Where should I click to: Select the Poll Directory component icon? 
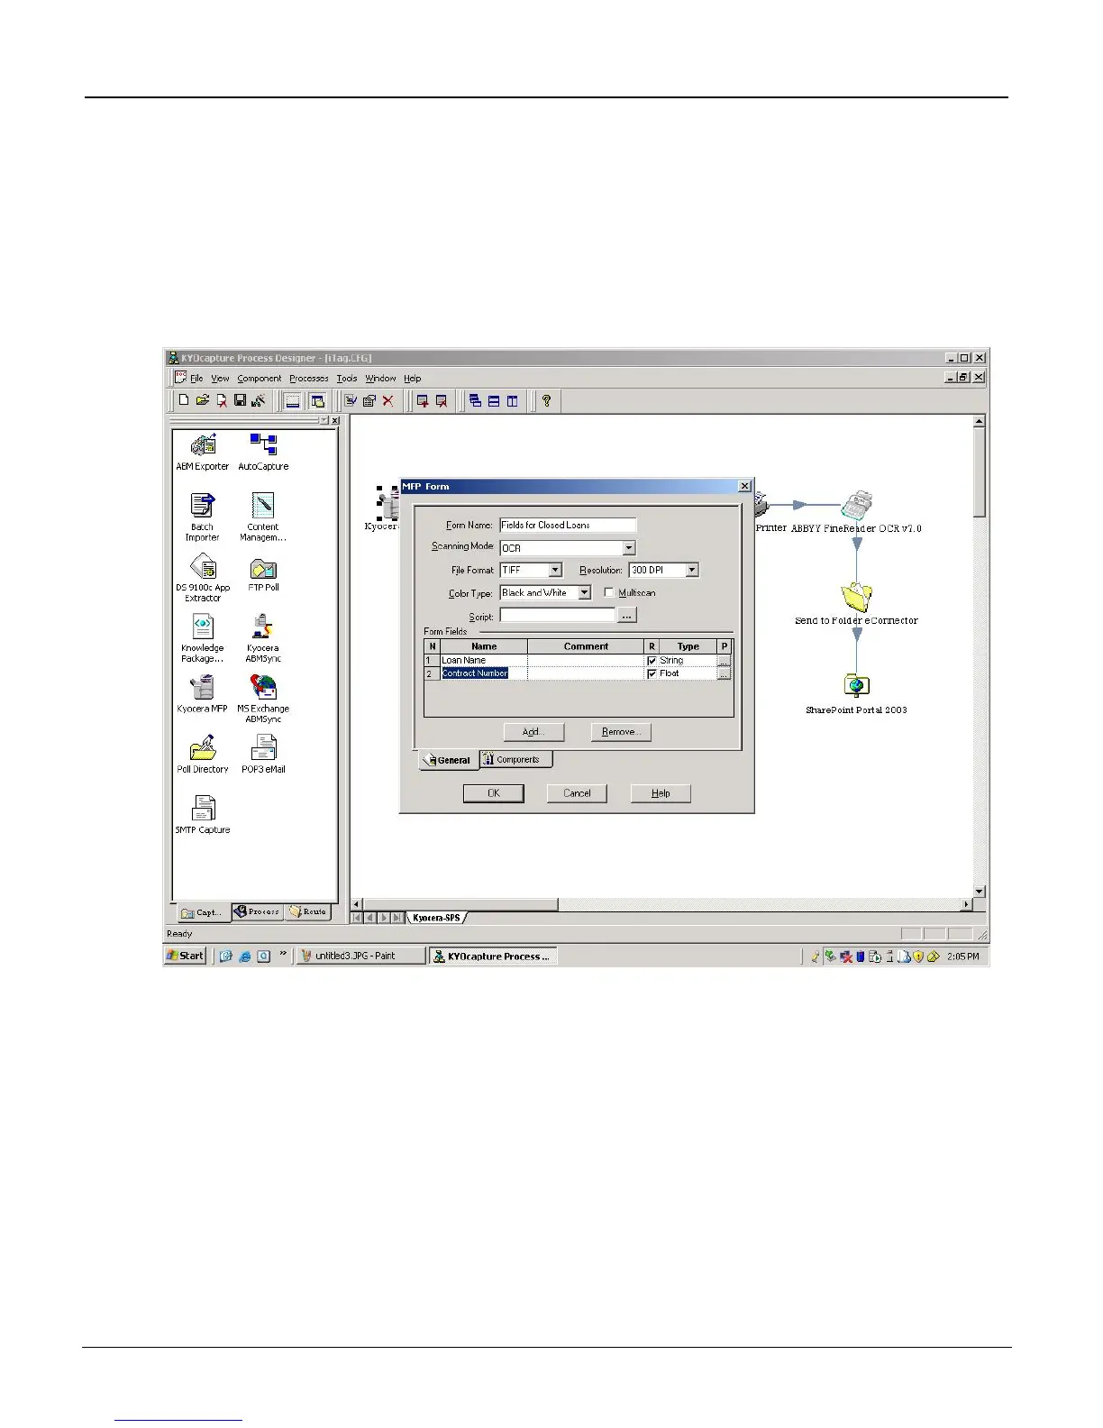click(x=203, y=748)
